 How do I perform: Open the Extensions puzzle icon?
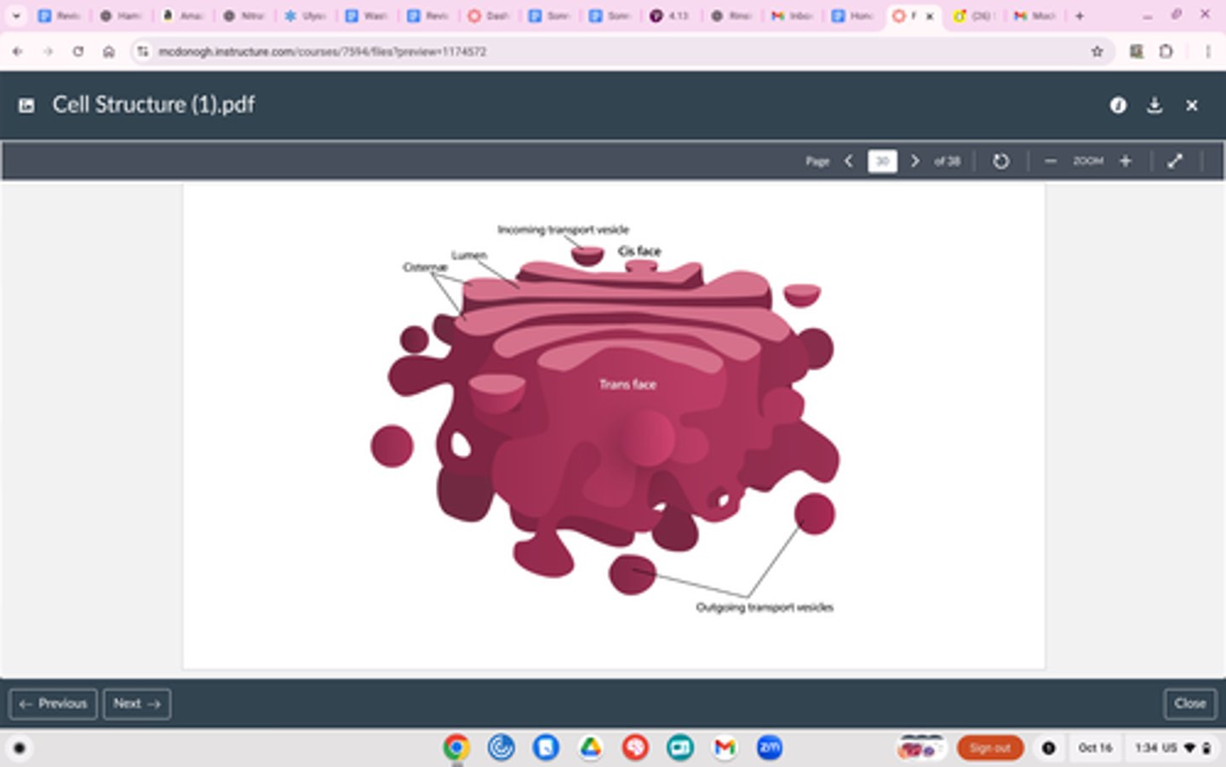1166,52
